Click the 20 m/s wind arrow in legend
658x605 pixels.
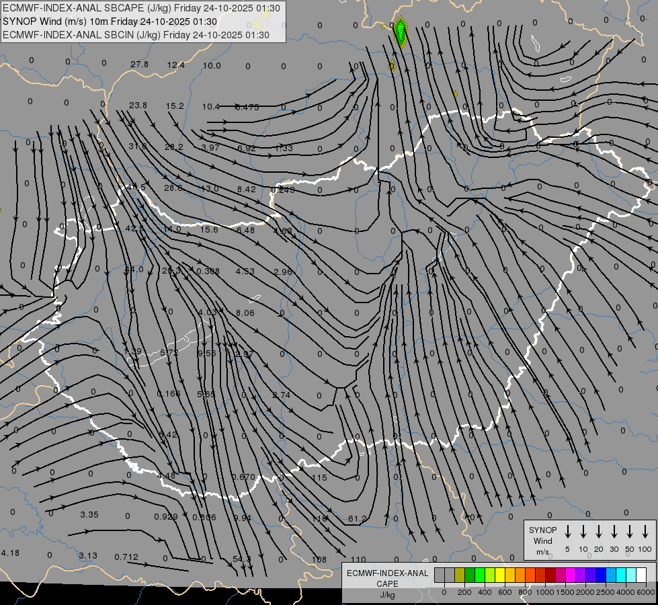[599, 532]
